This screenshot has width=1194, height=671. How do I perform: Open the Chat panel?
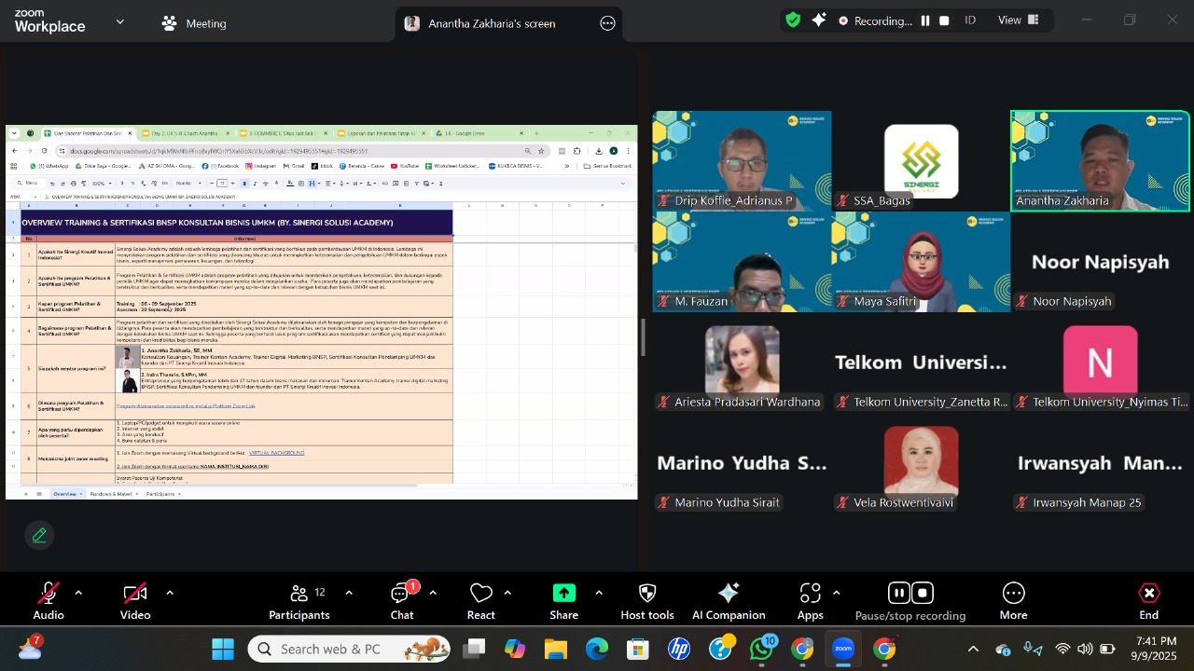(x=402, y=601)
